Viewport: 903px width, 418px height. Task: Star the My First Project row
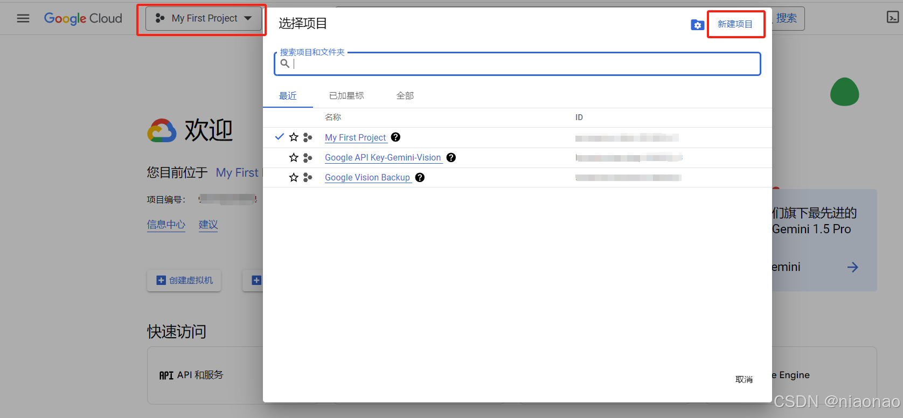click(294, 137)
